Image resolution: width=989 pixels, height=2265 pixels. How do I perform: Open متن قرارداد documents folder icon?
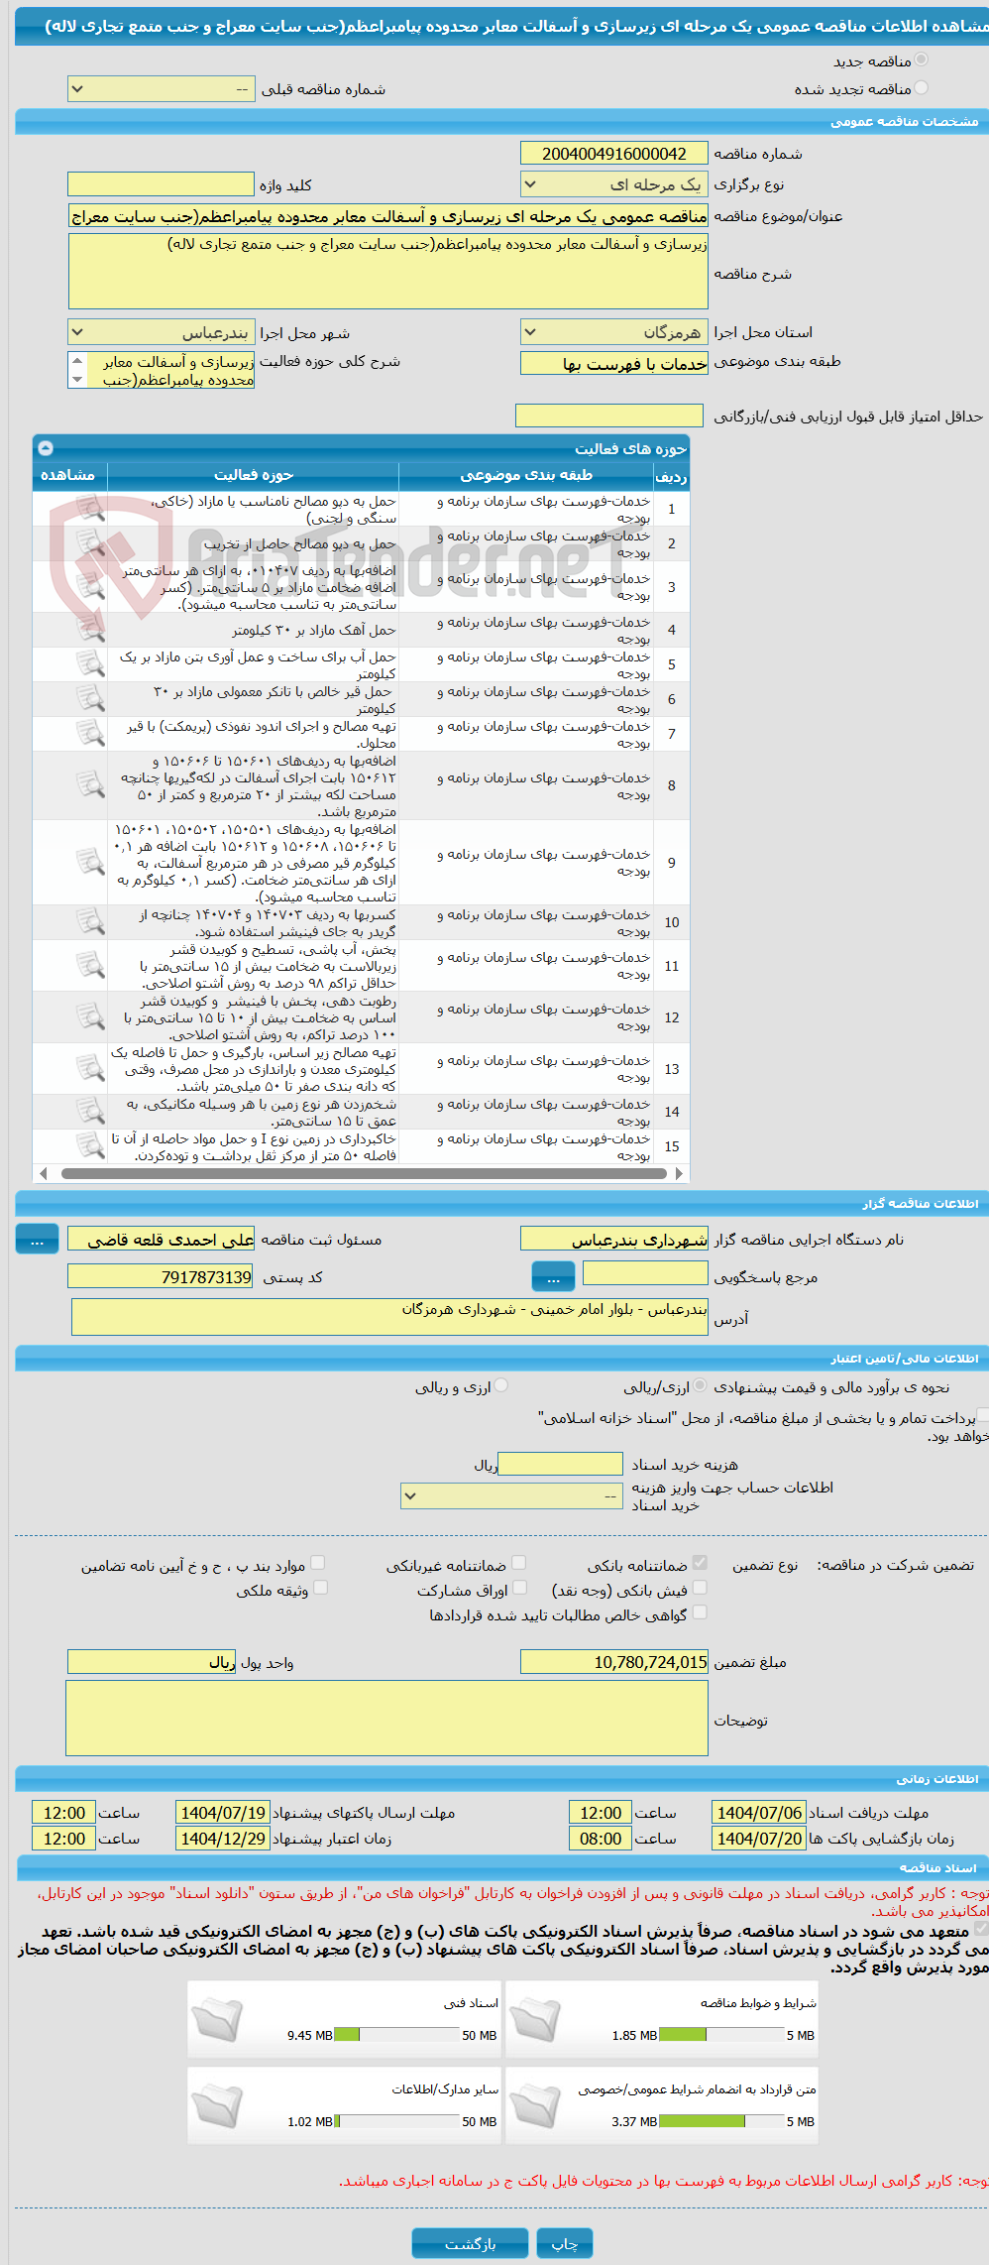(535, 2105)
